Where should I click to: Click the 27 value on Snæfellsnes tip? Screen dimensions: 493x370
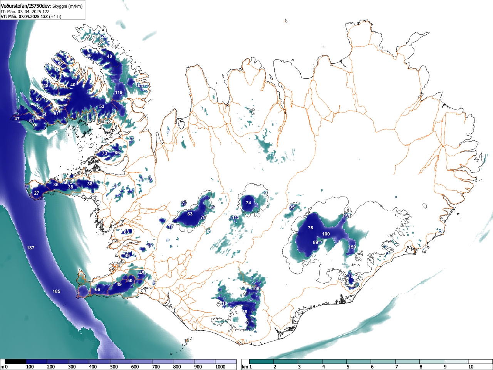(x=37, y=193)
